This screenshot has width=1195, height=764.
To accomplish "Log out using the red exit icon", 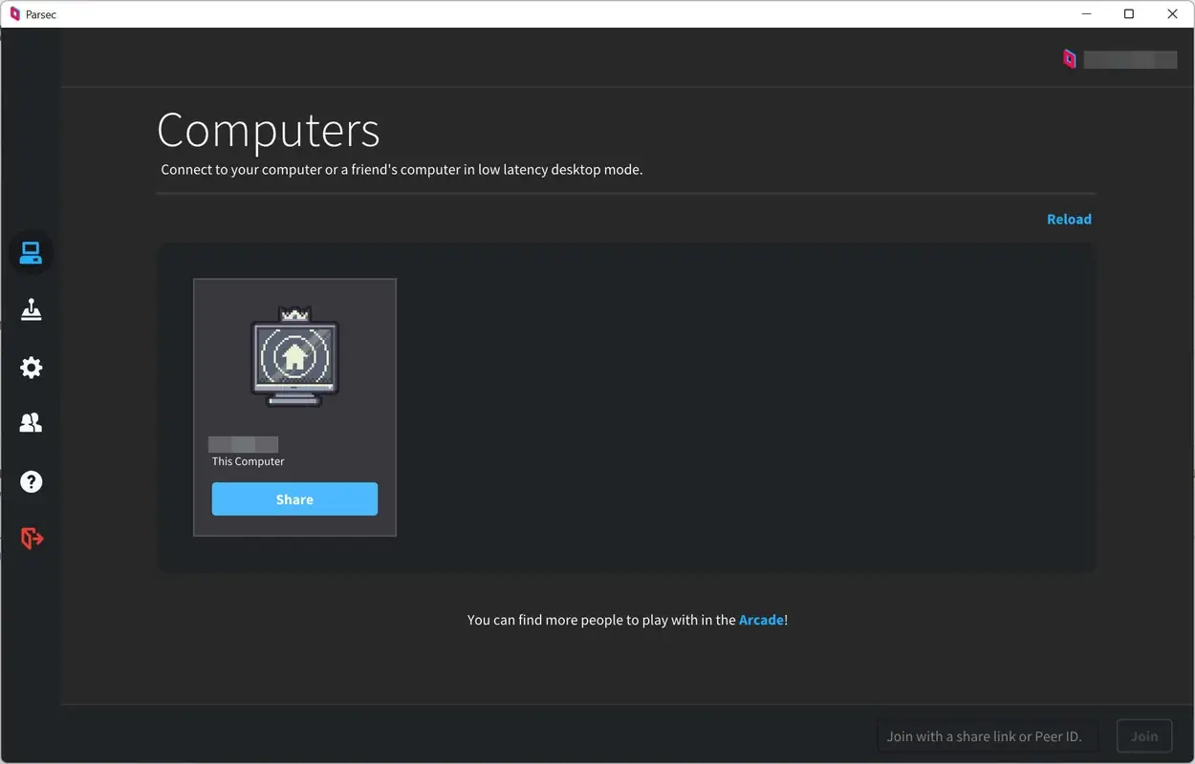I will click(x=31, y=538).
